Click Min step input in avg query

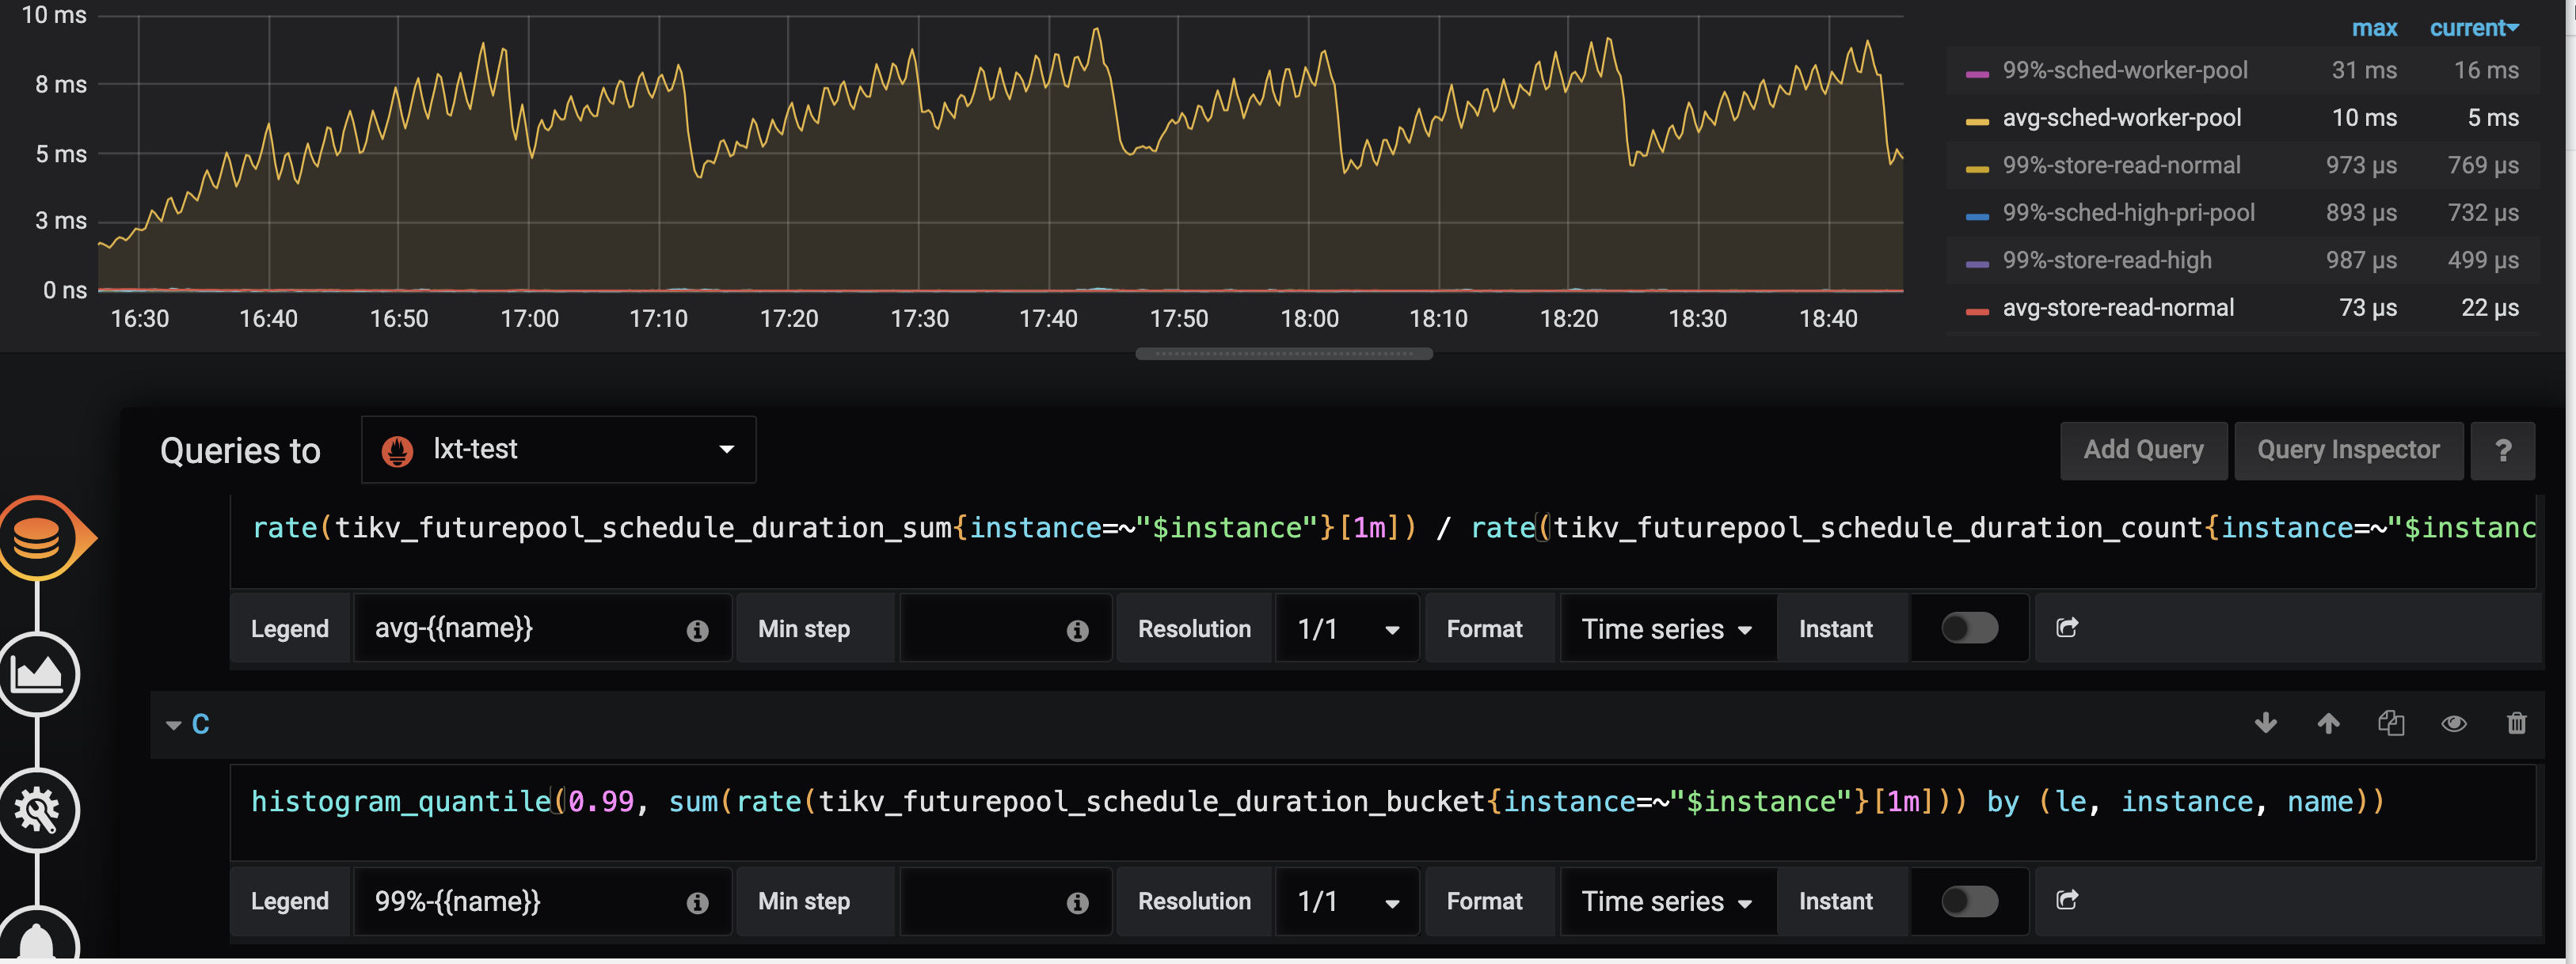click(x=1005, y=628)
